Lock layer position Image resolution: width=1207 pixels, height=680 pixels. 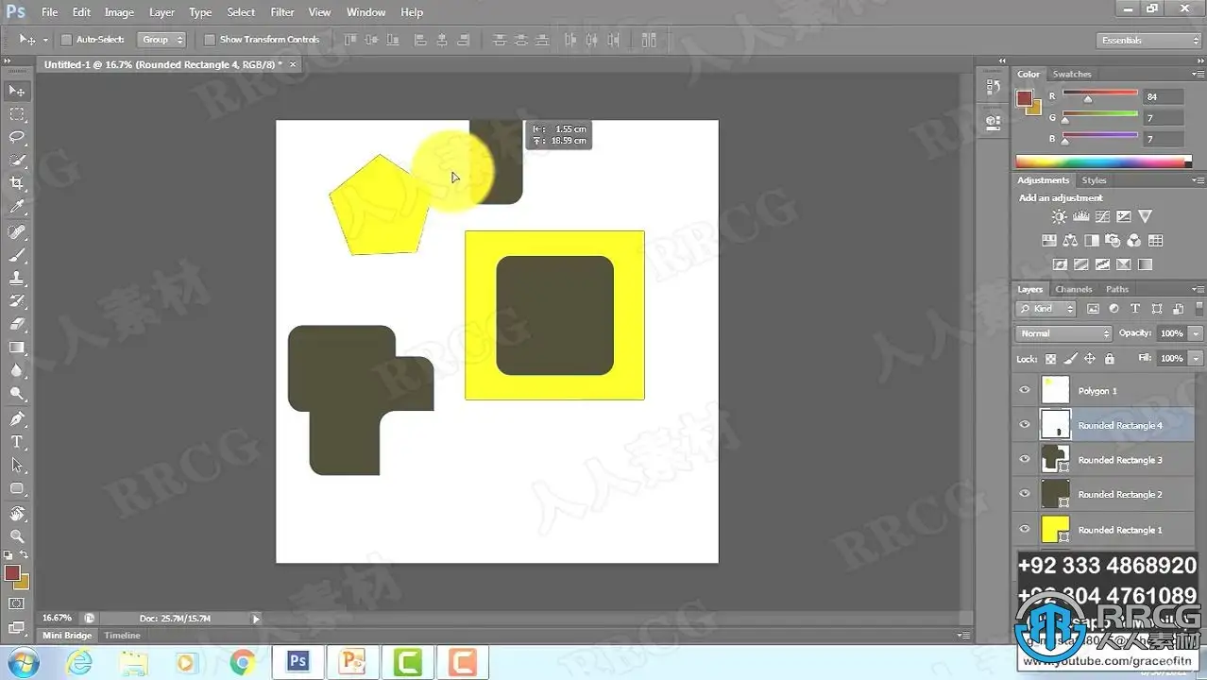[1090, 359]
